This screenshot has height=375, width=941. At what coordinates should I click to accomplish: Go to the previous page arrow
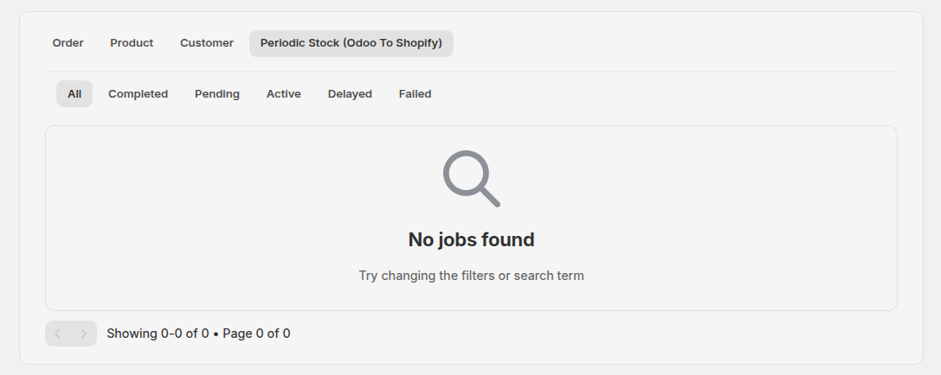pos(58,334)
